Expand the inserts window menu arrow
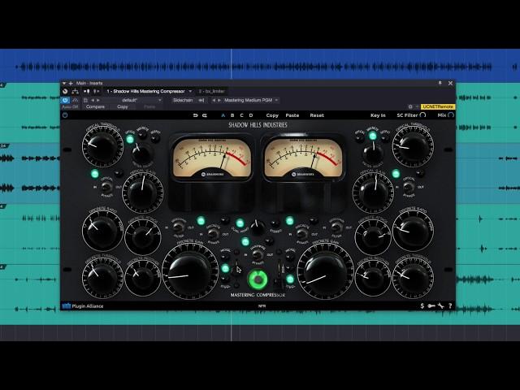Image resolution: width=520 pixels, height=390 pixels. (64, 83)
